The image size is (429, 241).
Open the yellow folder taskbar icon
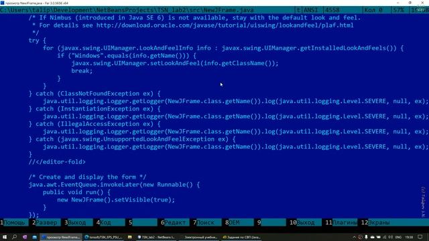click(129, 237)
